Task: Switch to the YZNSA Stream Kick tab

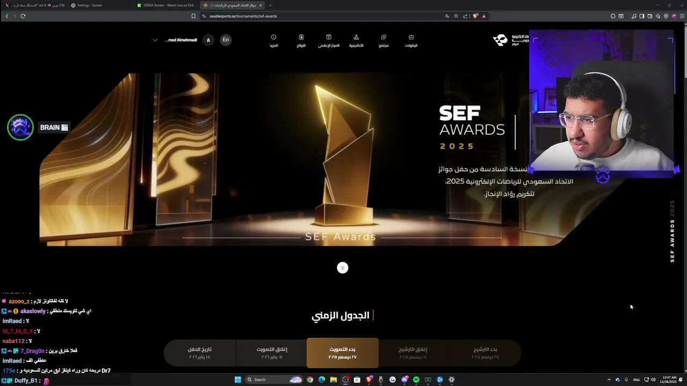Action: pyautogui.click(x=165, y=5)
